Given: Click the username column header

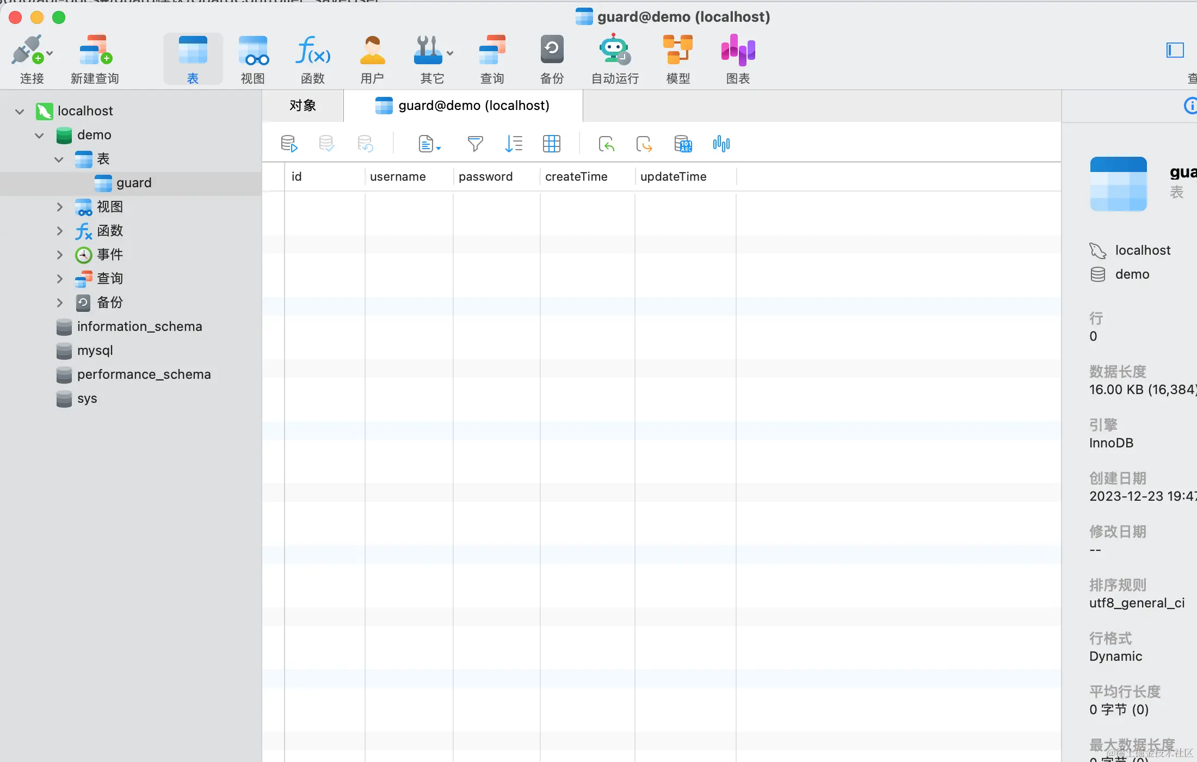Looking at the screenshot, I should pyautogui.click(x=398, y=176).
